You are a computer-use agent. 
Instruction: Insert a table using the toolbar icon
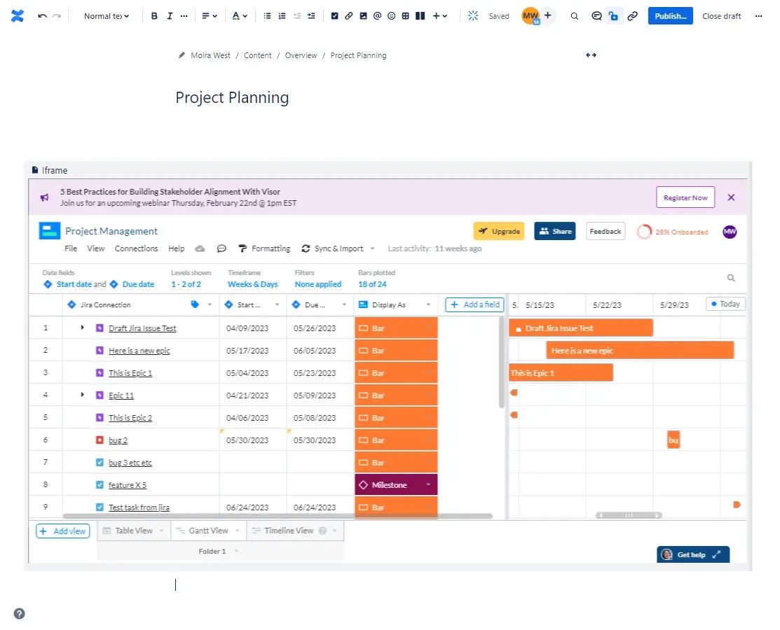[x=405, y=15]
